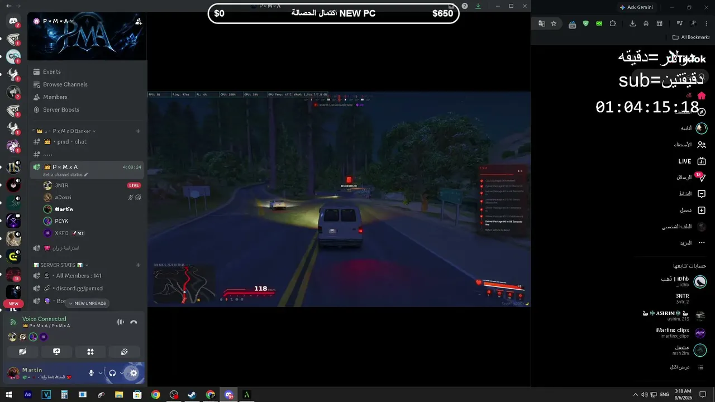This screenshot has width=715, height=402.
Task: Invite people icon in server header
Action: (x=139, y=21)
